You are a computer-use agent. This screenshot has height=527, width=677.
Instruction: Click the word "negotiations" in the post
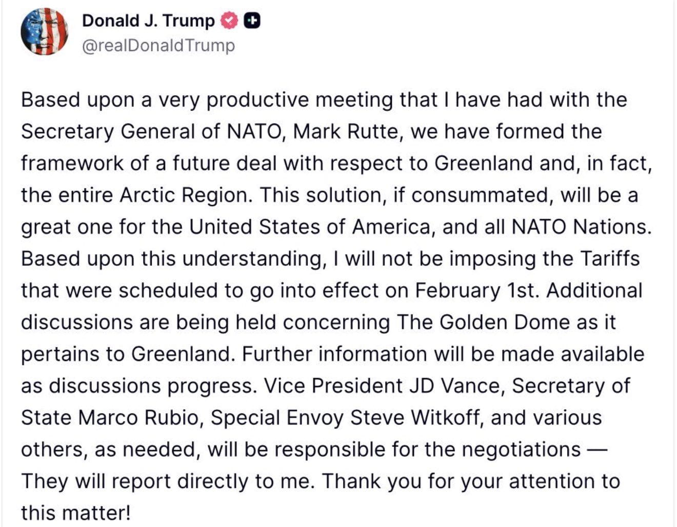click(x=521, y=449)
